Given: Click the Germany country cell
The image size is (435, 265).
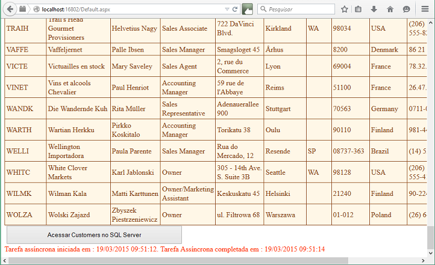Looking at the screenshot, I should tap(388, 109).
